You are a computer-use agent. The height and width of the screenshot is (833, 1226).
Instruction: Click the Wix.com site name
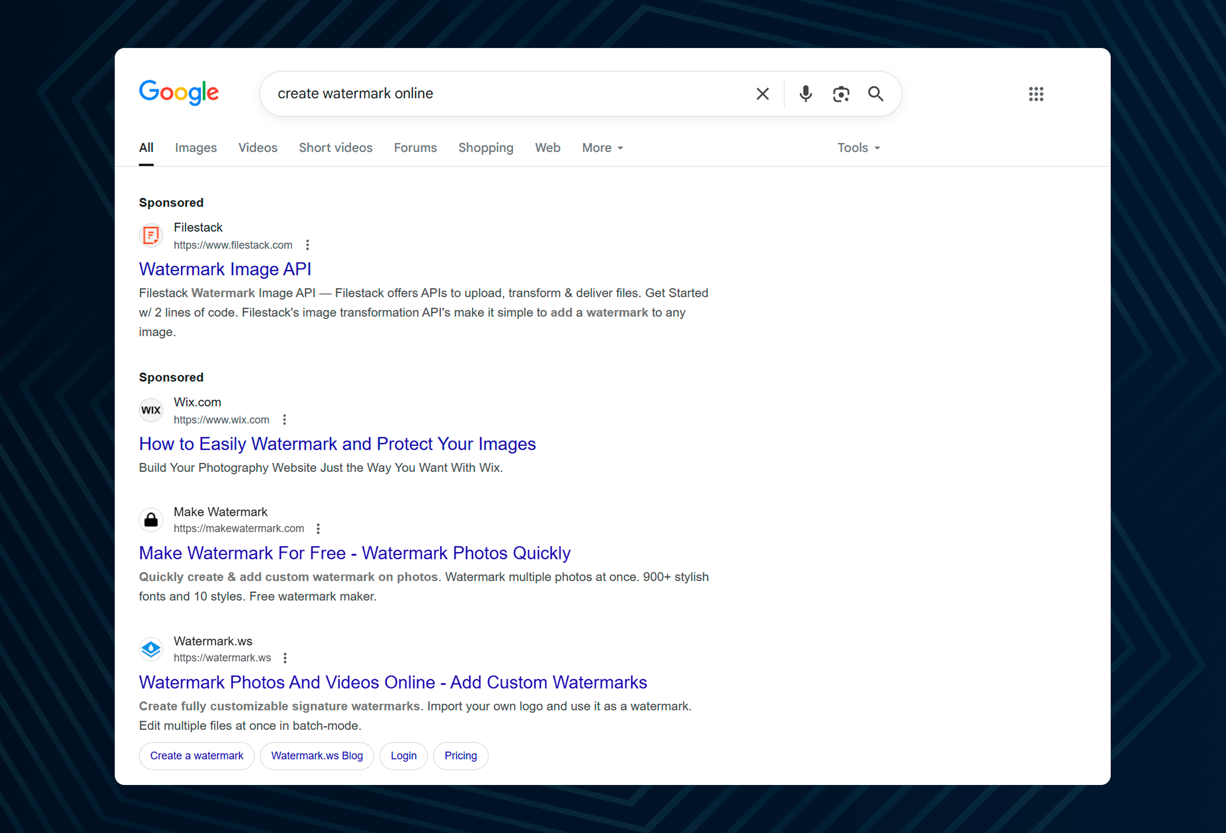[197, 402]
